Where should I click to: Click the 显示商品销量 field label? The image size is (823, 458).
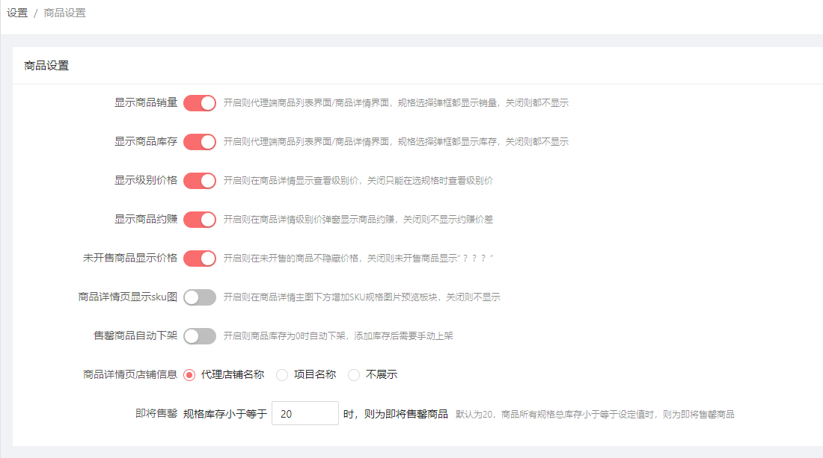coord(146,103)
